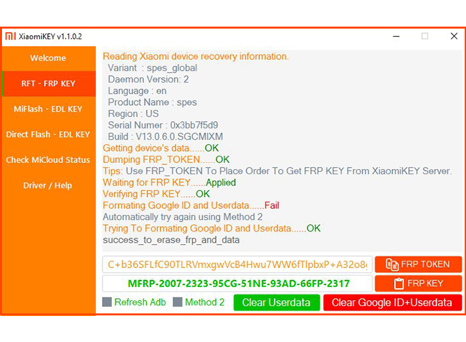Click 'Verifying FRP KEY......OK' log line
Screen dimensions: 466x342
156,194
